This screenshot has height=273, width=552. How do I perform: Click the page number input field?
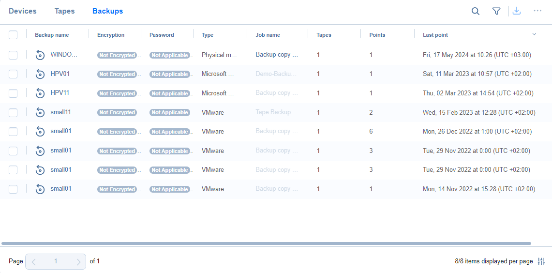coord(56,261)
